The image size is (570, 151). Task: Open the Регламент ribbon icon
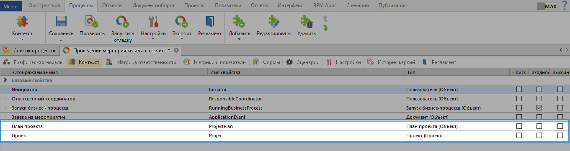point(210,22)
